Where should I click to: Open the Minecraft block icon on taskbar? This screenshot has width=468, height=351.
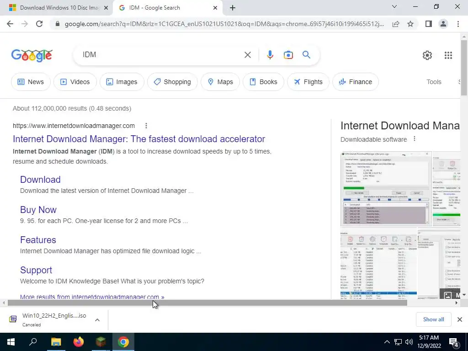[101, 342]
